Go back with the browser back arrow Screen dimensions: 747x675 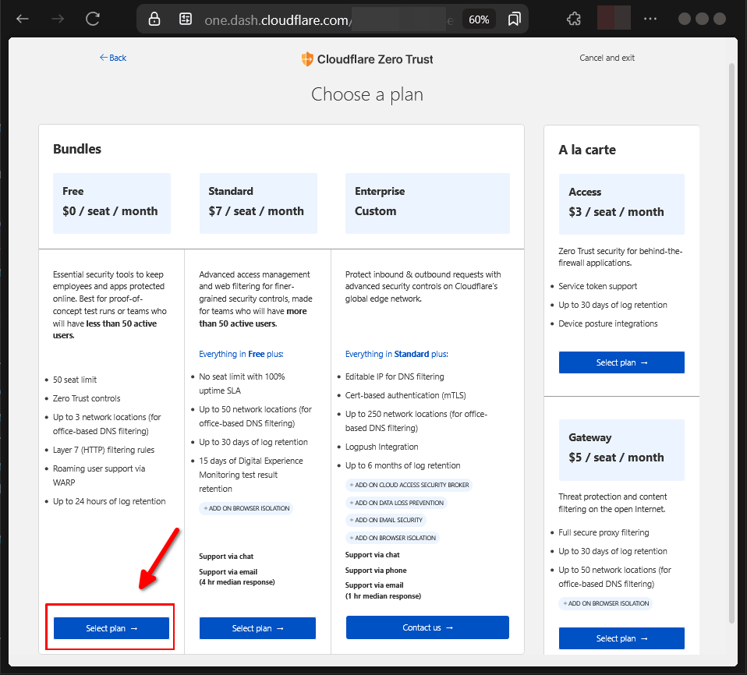tap(23, 19)
